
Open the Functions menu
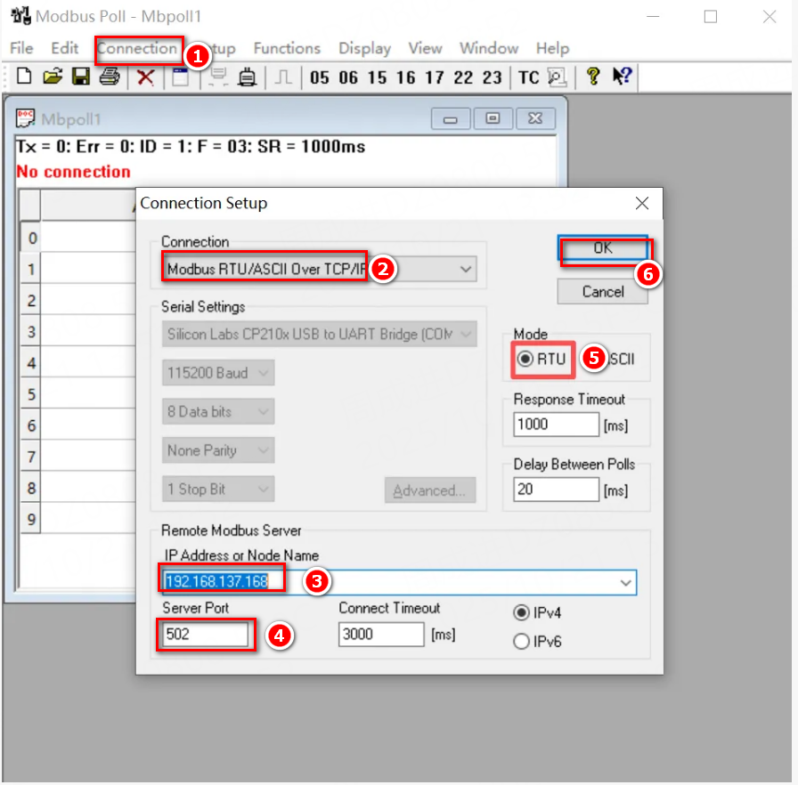tap(287, 48)
